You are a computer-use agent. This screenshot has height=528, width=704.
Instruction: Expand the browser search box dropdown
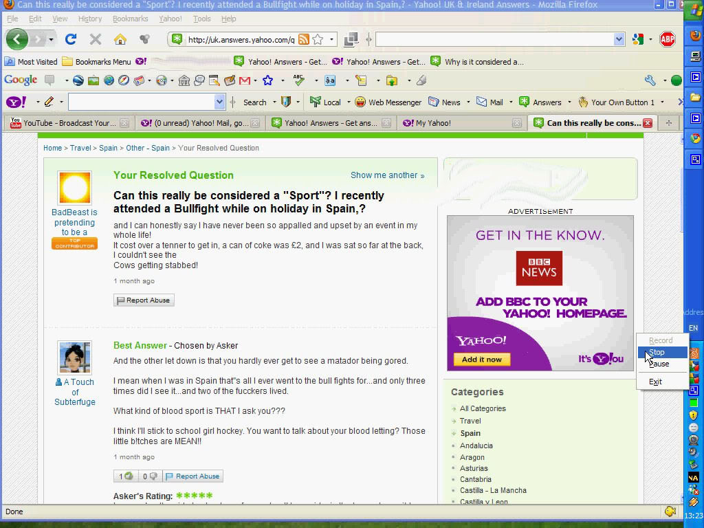tap(619, 39)
